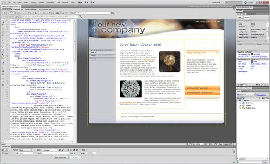Click the Business Catalyst panel tab

[244, 88]
